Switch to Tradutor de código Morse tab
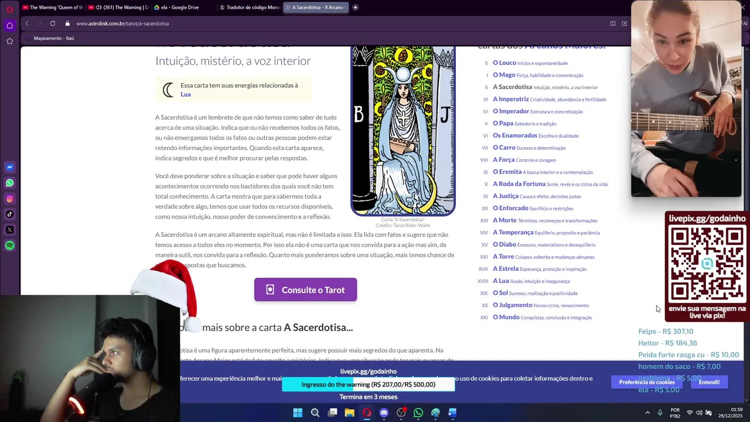The width and height of the screenshot is (750, 422). [249, 8]
